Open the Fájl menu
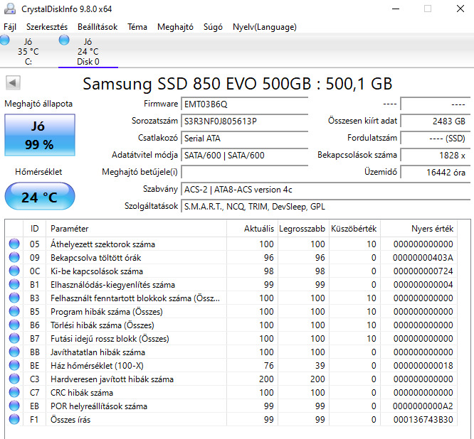This screenshot has height=439, width=474. coord(10,27)
